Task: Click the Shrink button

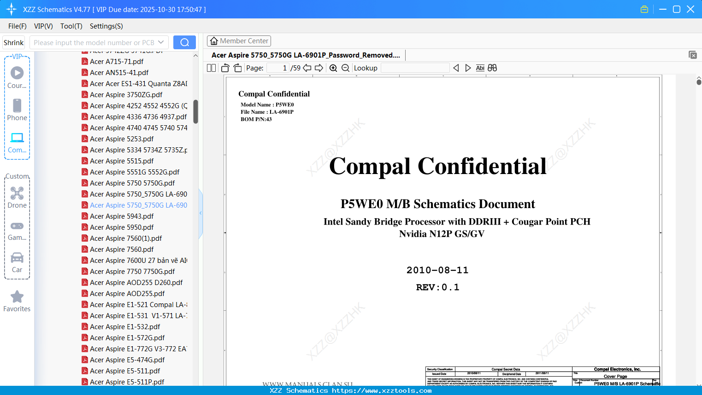Action: click(14, 42)
